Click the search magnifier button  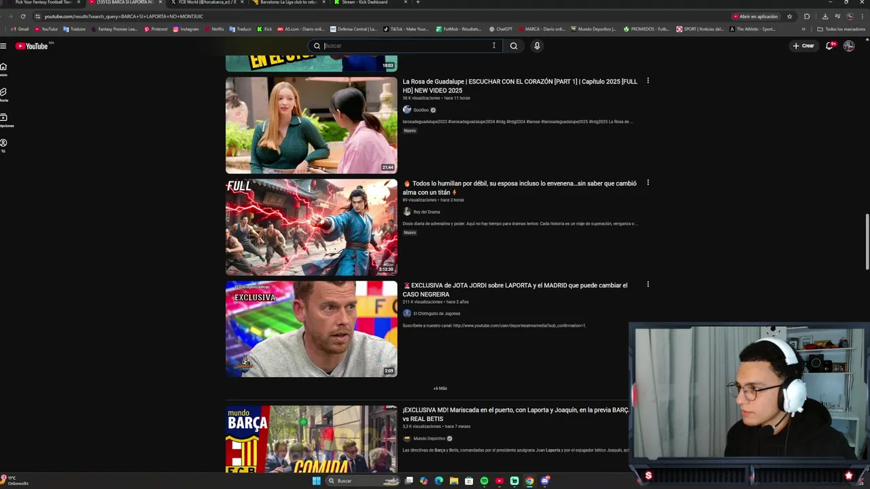[x=514, y=46]
